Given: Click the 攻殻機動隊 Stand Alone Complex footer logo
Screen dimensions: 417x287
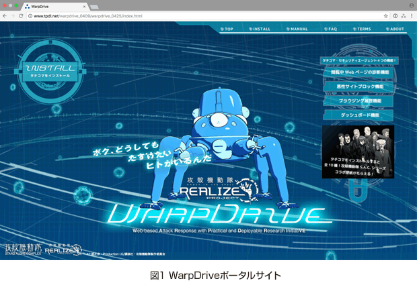Looking at the screenshot, I should tap(24, 249).
